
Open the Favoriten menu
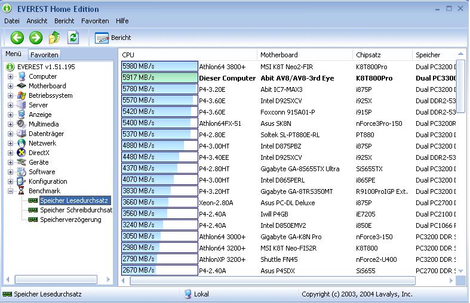95,21
